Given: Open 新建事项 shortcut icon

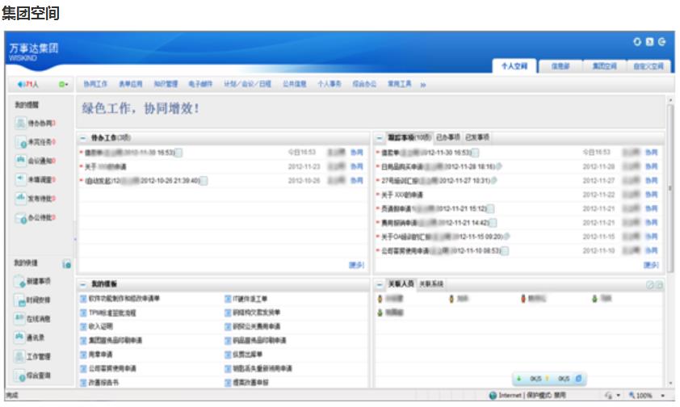Looking at the screenshot, I should [21, 281].
